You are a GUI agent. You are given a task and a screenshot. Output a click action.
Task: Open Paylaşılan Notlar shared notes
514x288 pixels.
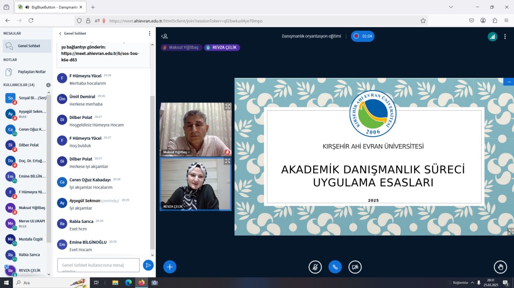pos(27,72)
